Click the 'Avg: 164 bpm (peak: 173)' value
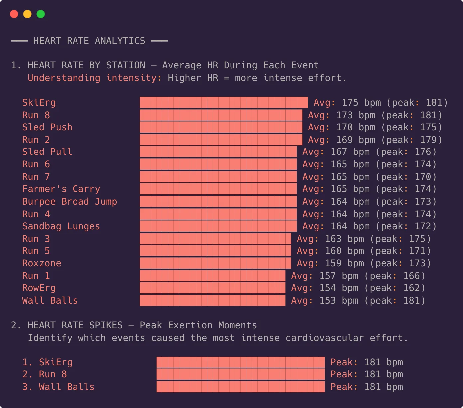Image resolution: width=463 pixels, height=408 pixels. (370, 202)
